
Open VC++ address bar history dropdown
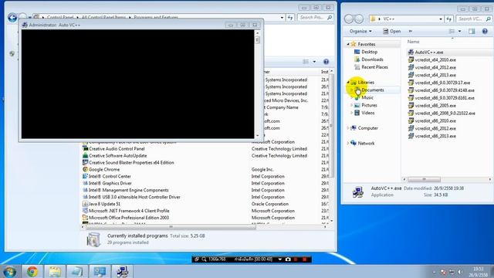441,19
